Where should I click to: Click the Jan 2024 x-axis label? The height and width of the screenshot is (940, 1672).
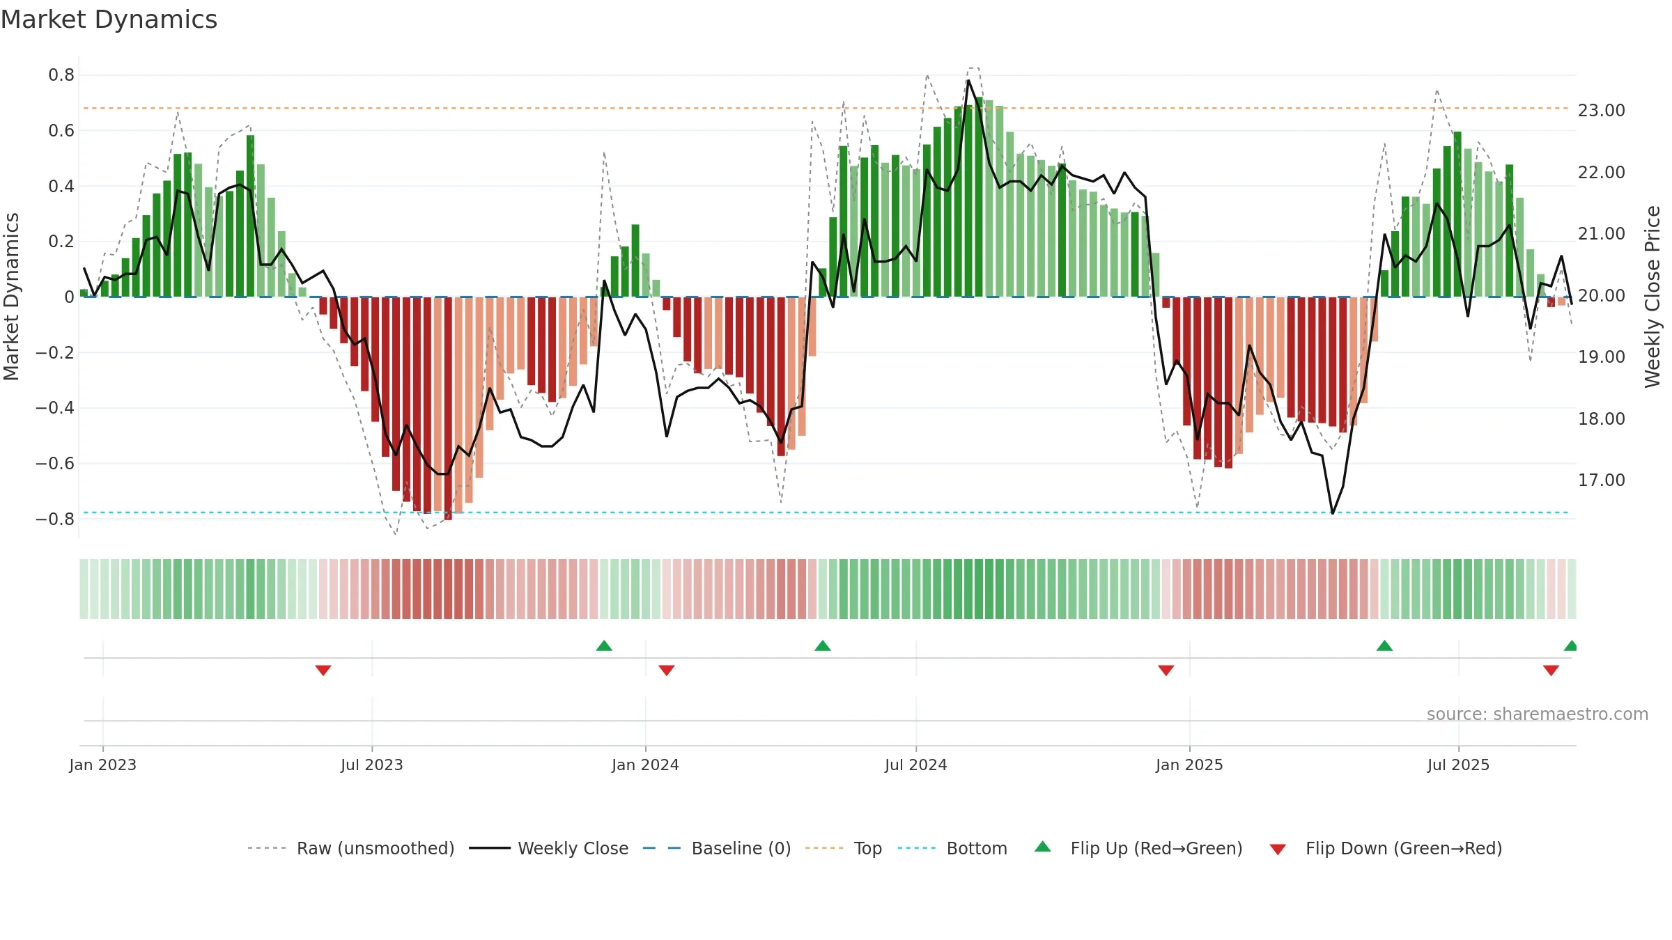(646, 765)
